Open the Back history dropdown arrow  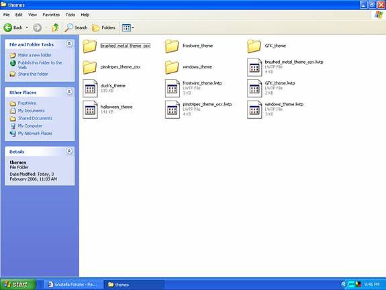[x=27, y=28]
